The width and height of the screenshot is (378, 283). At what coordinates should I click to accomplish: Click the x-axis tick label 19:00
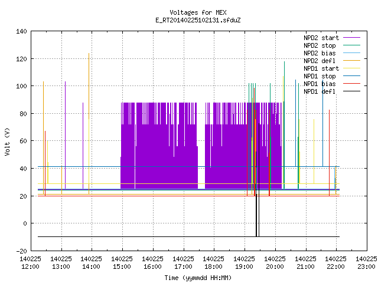[x=244, y=267]
